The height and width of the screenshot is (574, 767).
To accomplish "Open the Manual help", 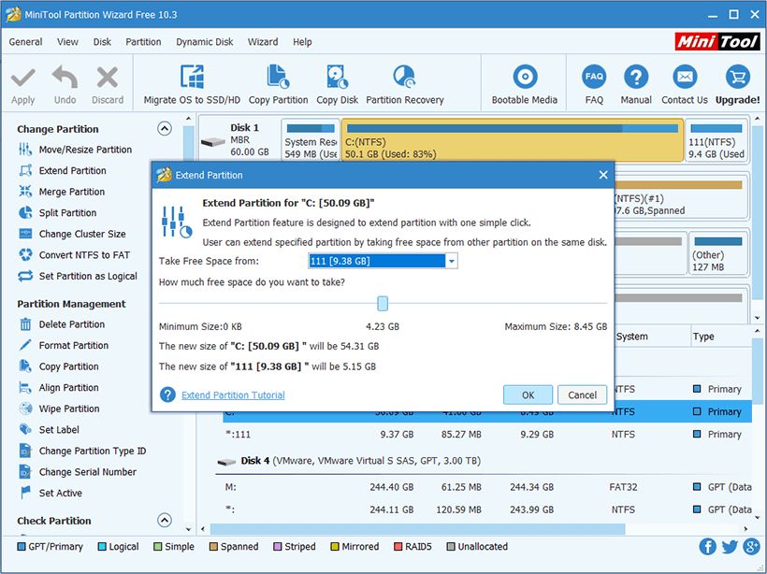I will click(636, 85).
